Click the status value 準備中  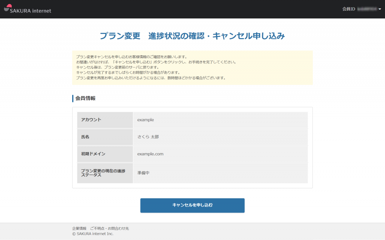143,173
